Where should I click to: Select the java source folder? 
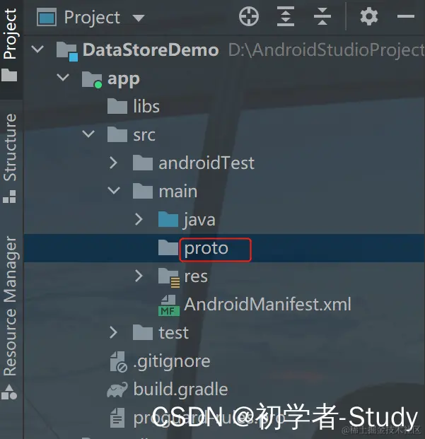(x=199, y=220)
